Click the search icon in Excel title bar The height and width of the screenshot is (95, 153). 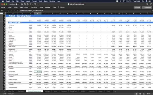click(x=147, y=4)
